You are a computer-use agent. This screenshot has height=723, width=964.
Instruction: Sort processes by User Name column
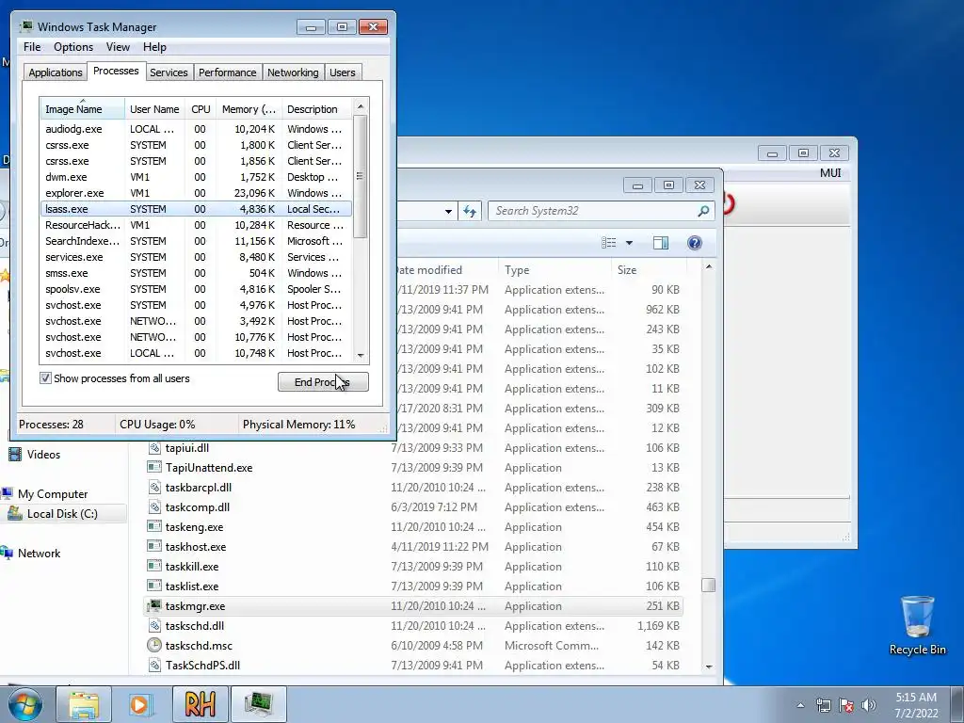tap(154, 109)
